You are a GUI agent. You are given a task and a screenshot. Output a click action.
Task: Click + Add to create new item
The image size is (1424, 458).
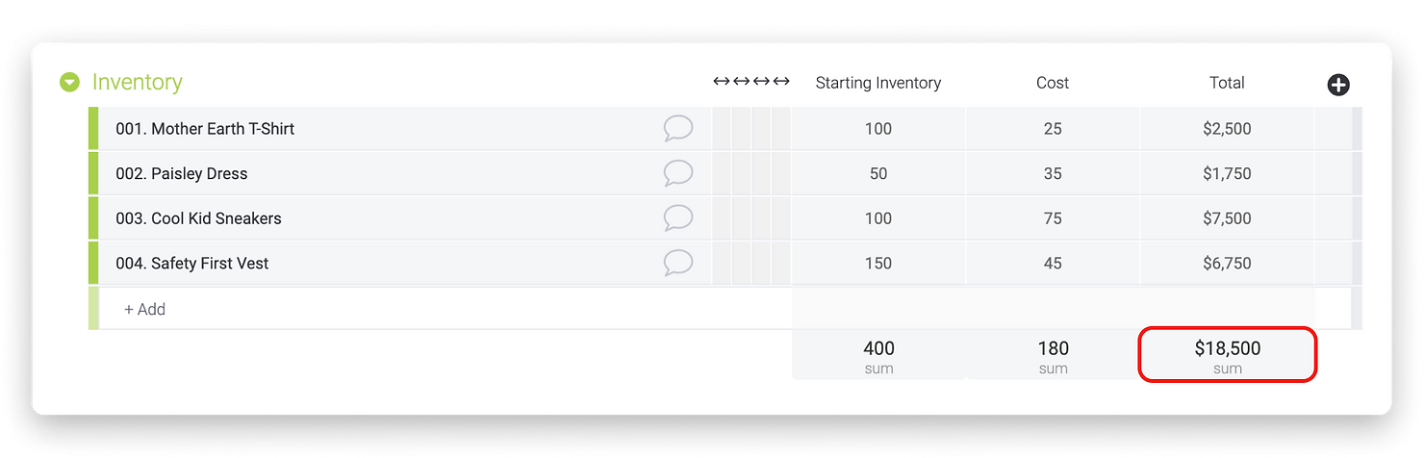pyautogui.click(x=144, y=309)
